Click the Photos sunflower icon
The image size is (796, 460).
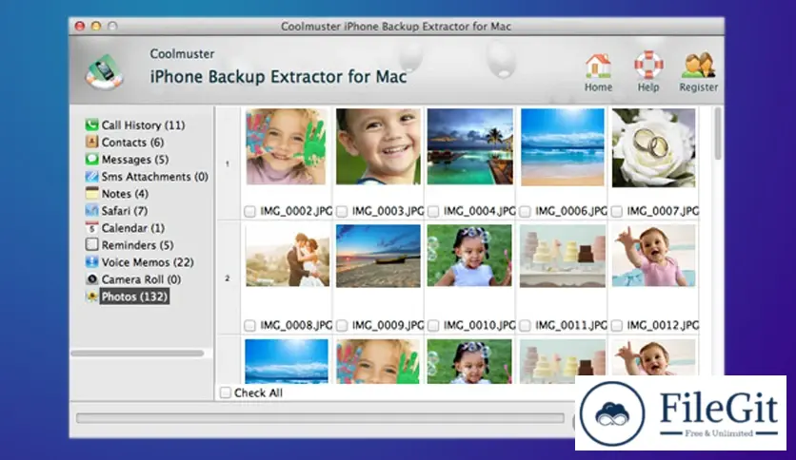[92, 297]
